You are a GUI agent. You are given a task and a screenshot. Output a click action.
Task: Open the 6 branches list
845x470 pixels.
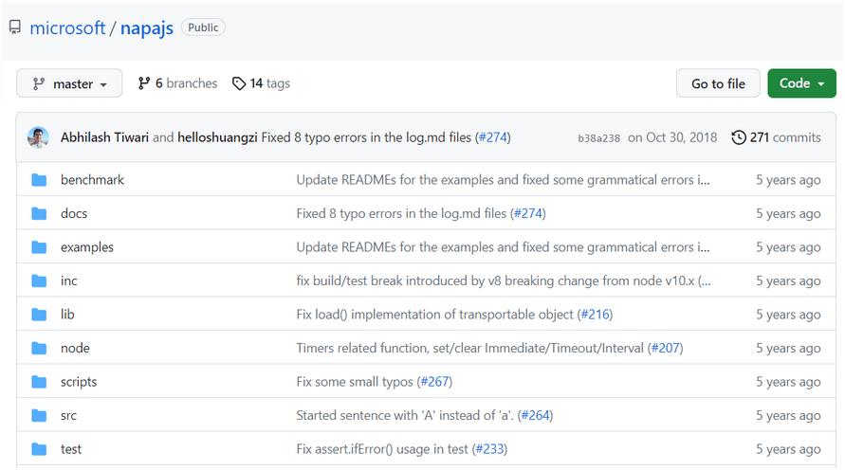pyautogui.click(x=177, y=83)
